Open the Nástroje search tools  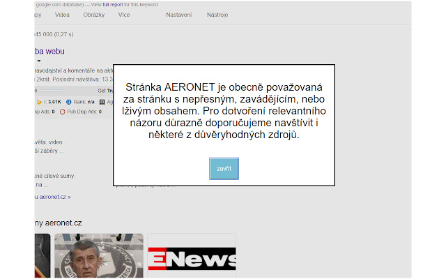pyautogui.click(x=217, y=15)
